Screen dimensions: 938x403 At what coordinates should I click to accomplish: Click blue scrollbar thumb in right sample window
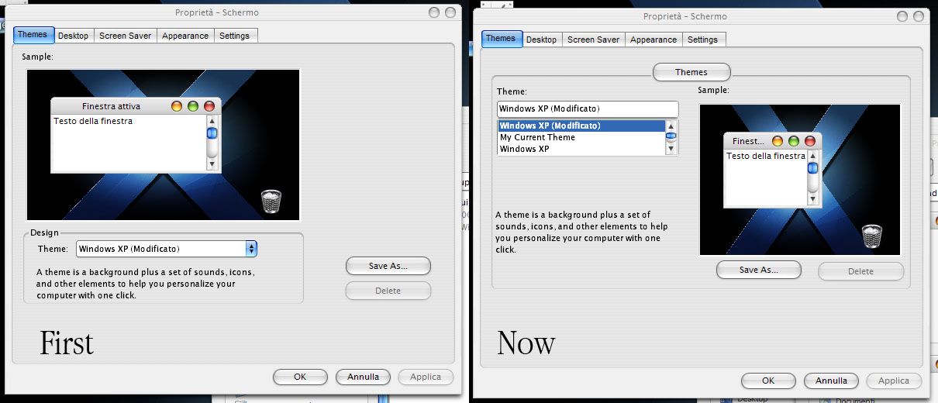[812, 167]
